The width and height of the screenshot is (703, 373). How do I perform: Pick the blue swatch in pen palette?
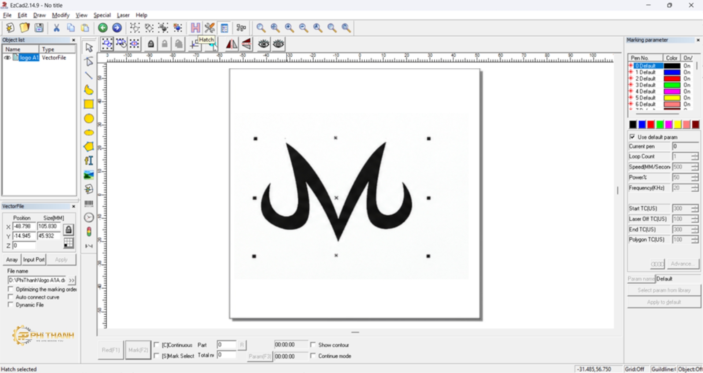(x=642, y=125)
